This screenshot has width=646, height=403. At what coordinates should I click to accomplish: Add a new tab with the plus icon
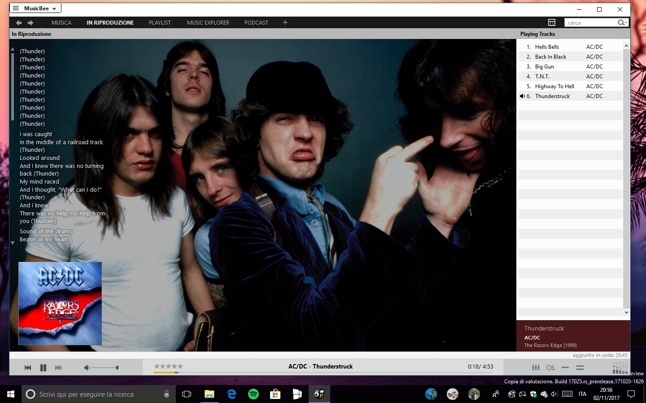point(285,22)
